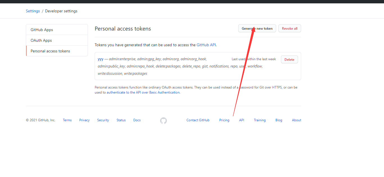Select OAuth Apps in sidebar
This screenshot has height=177, width=384.
[41, 40]
